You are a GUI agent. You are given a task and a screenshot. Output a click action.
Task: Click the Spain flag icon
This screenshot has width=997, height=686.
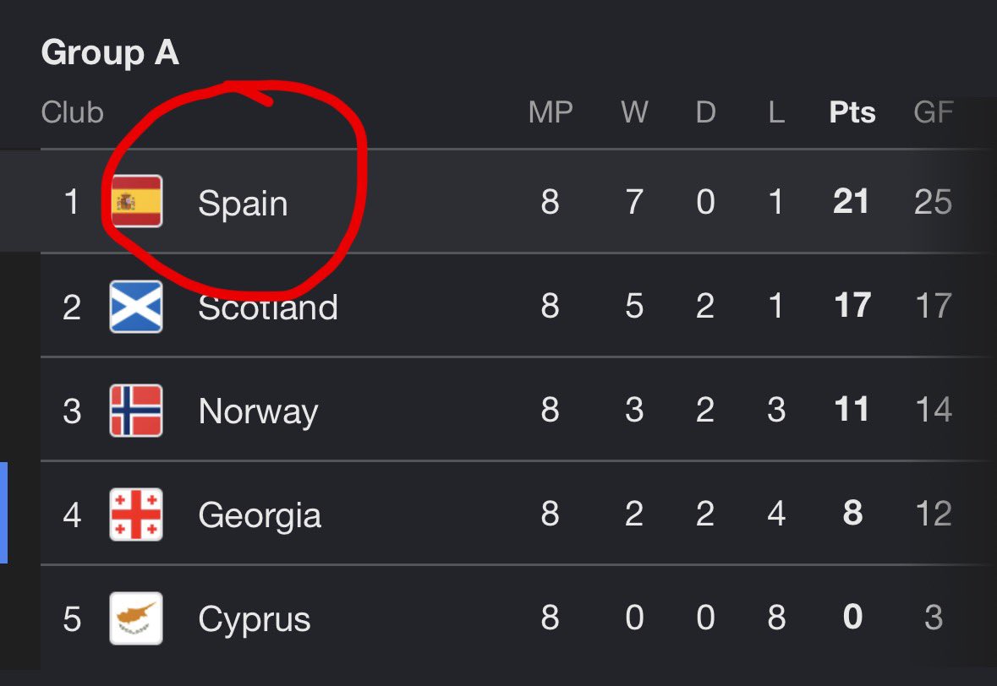(136, 201)
